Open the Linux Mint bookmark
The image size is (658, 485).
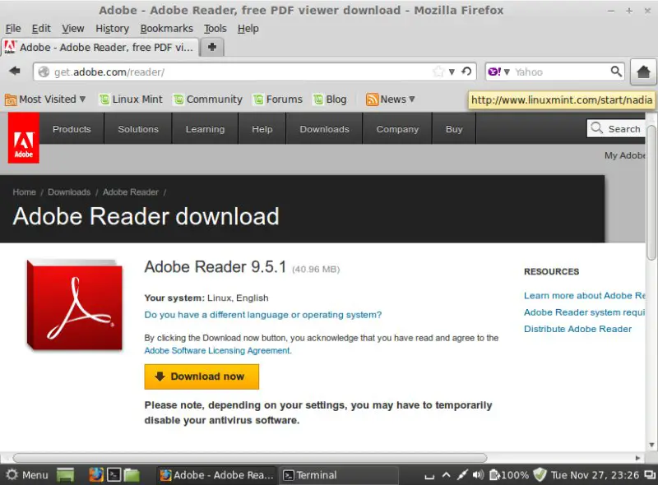[131, 99]
